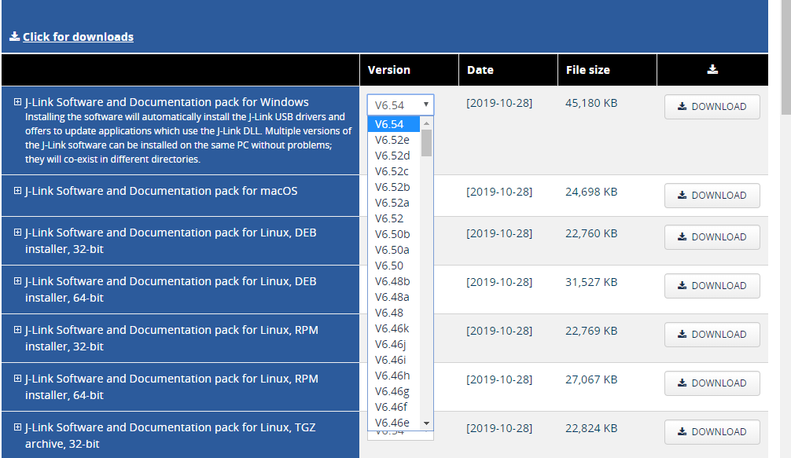Viewport: 791px width, 458px height.
Task: Select version V6.46e from the list
Action: click(394, 422)
